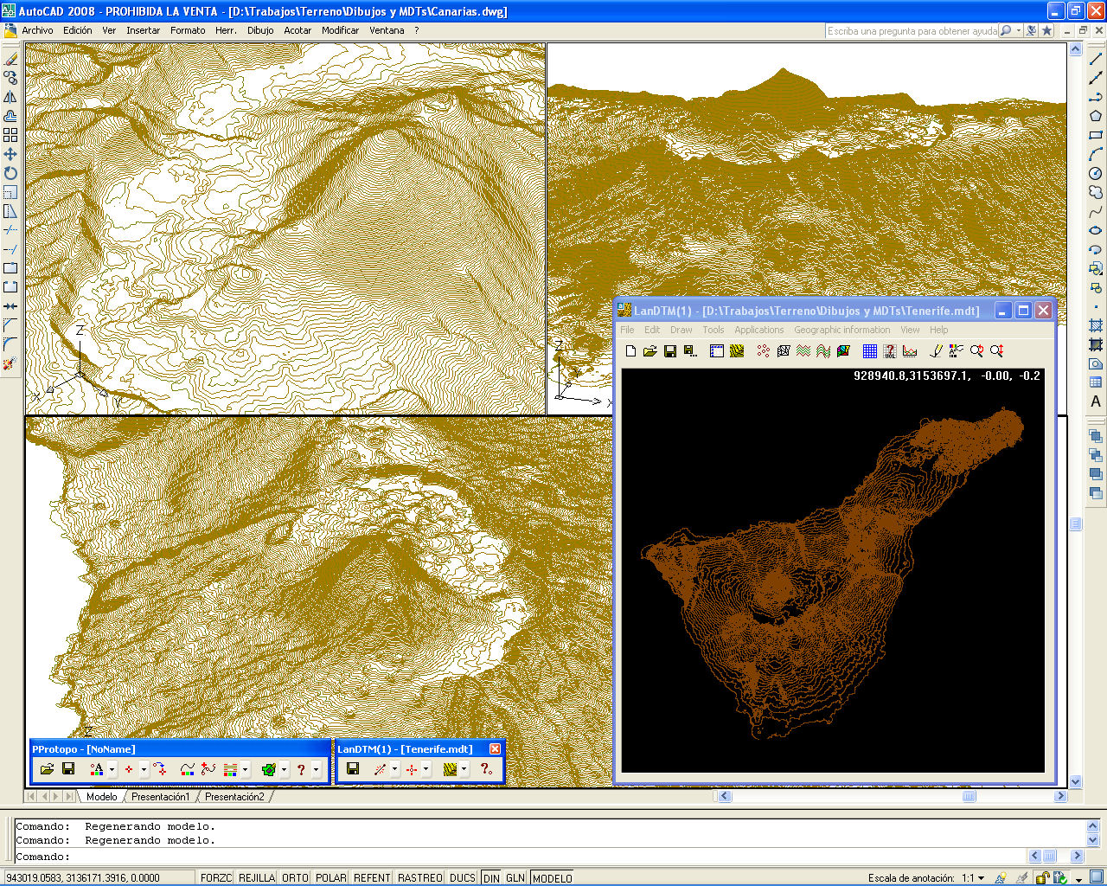Select AutoCAD Array tool in left toolbar
This screenshot has width=1107, height=886.
tap(10, 135)
